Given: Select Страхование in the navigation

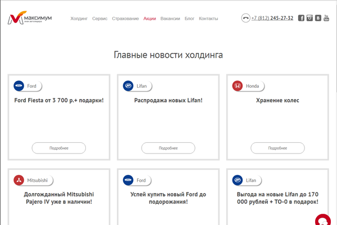Looking at the screenshot, I should (x=125, y=19).
